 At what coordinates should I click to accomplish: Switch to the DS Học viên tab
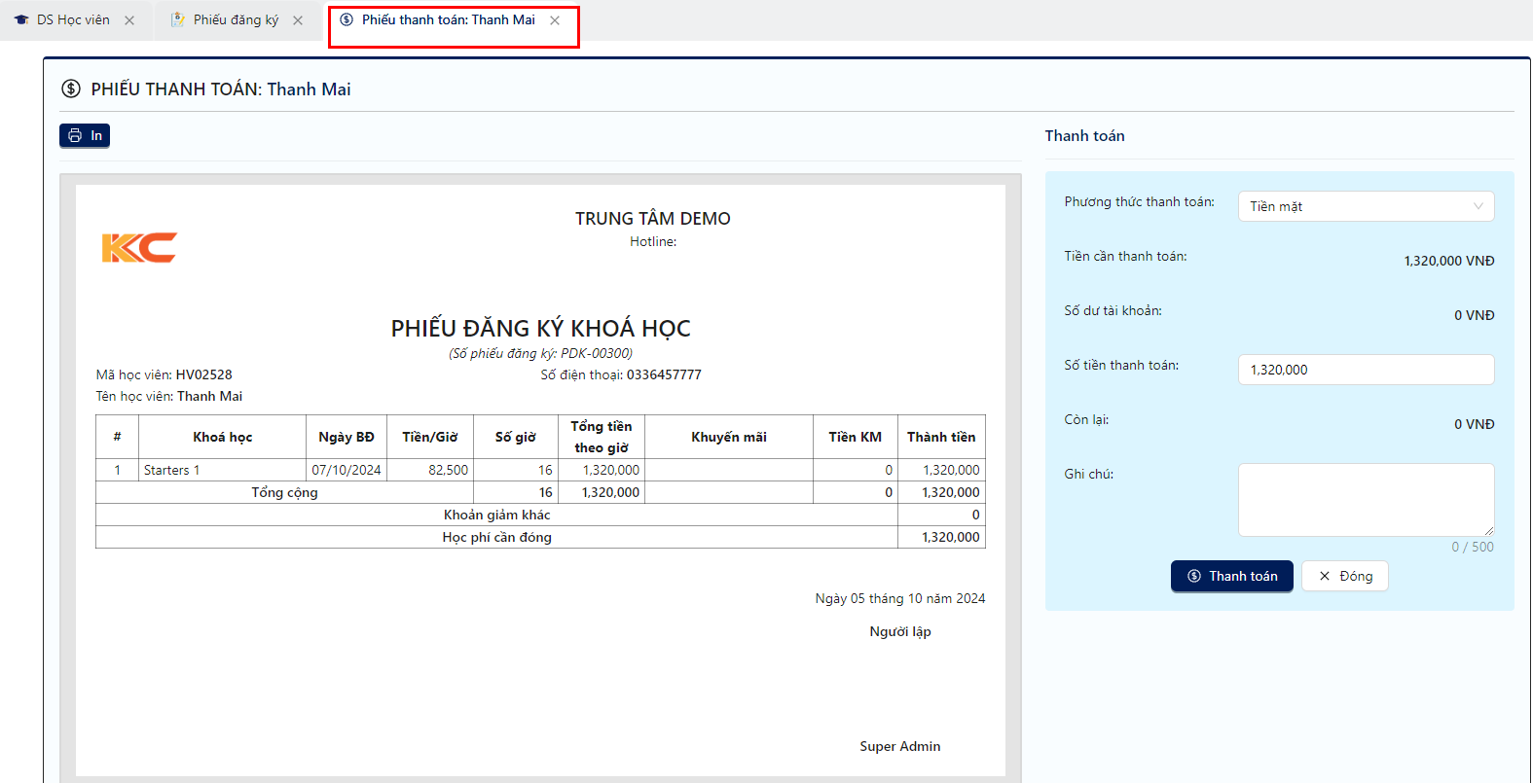pyautogui.click(x=74, y=19)
